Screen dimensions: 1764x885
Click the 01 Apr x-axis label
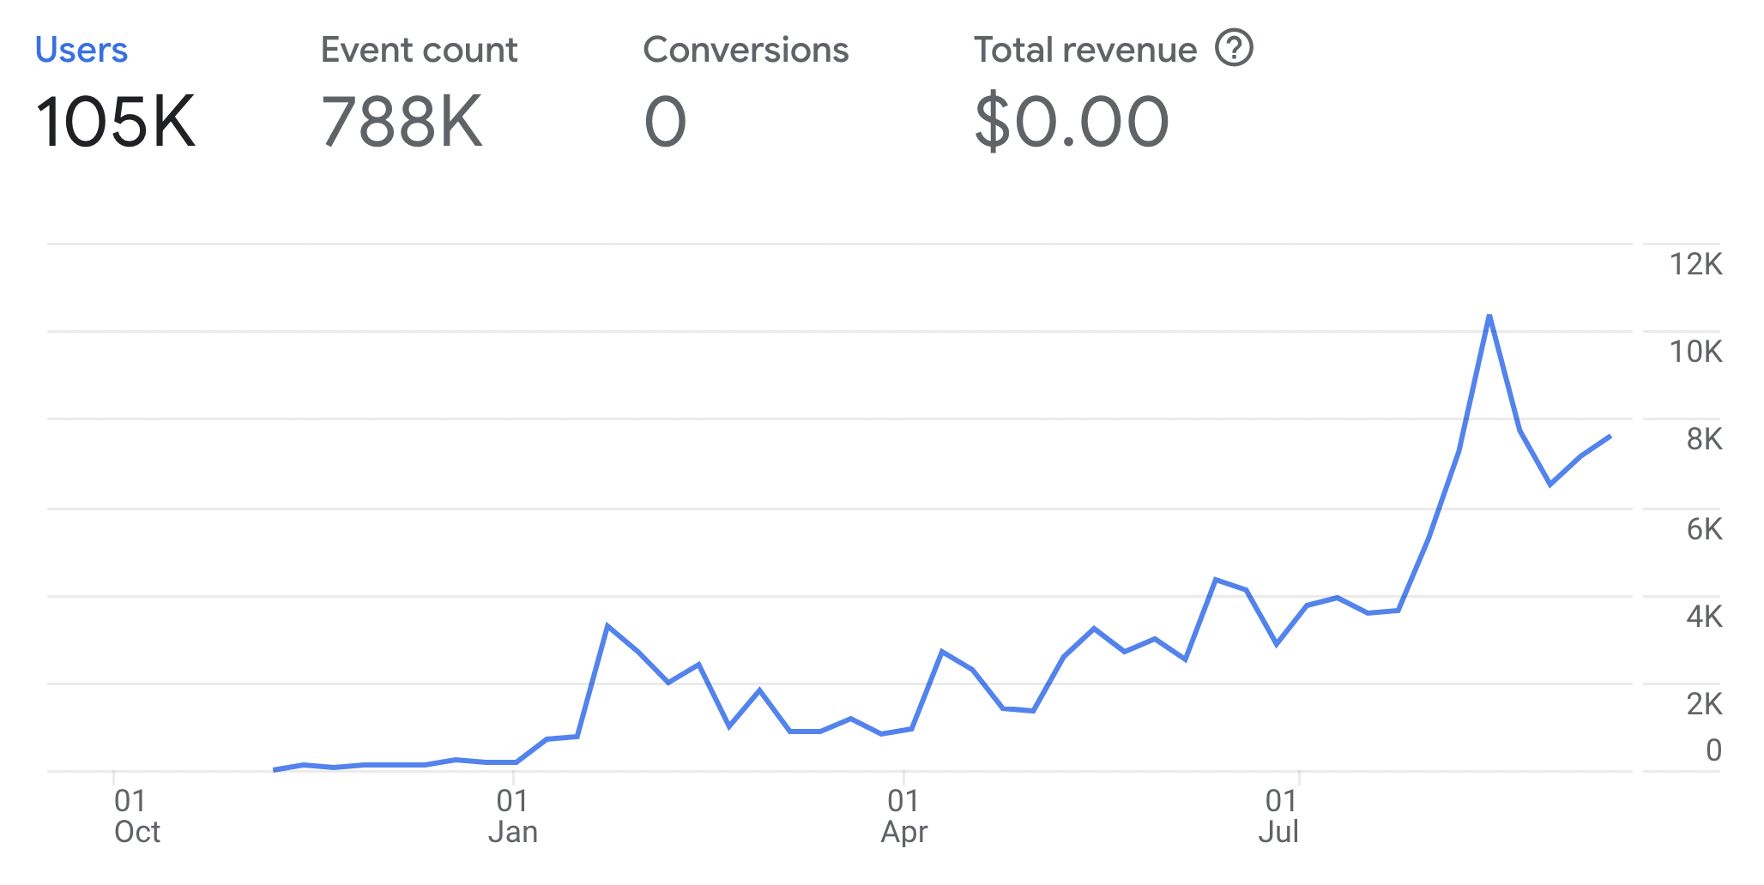click(x=903, y=816)
